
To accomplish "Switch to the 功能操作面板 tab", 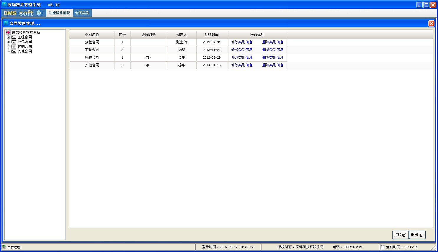I will (x=60, y=13).
